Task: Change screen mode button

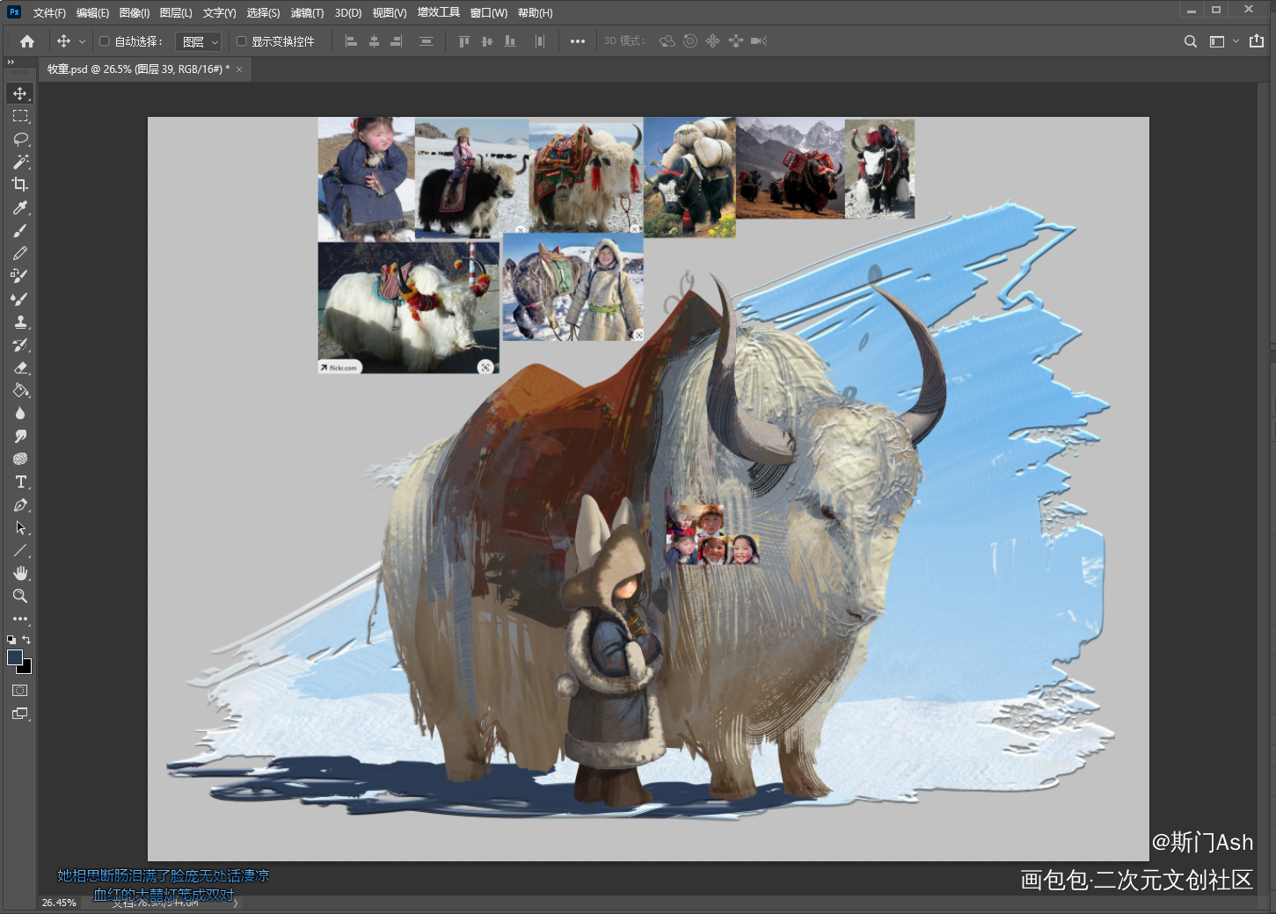Action: click(x=20, y=714)
